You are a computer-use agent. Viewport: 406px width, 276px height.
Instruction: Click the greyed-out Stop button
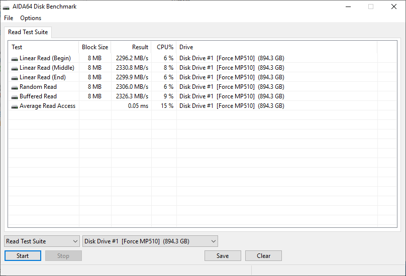point(63,255)
